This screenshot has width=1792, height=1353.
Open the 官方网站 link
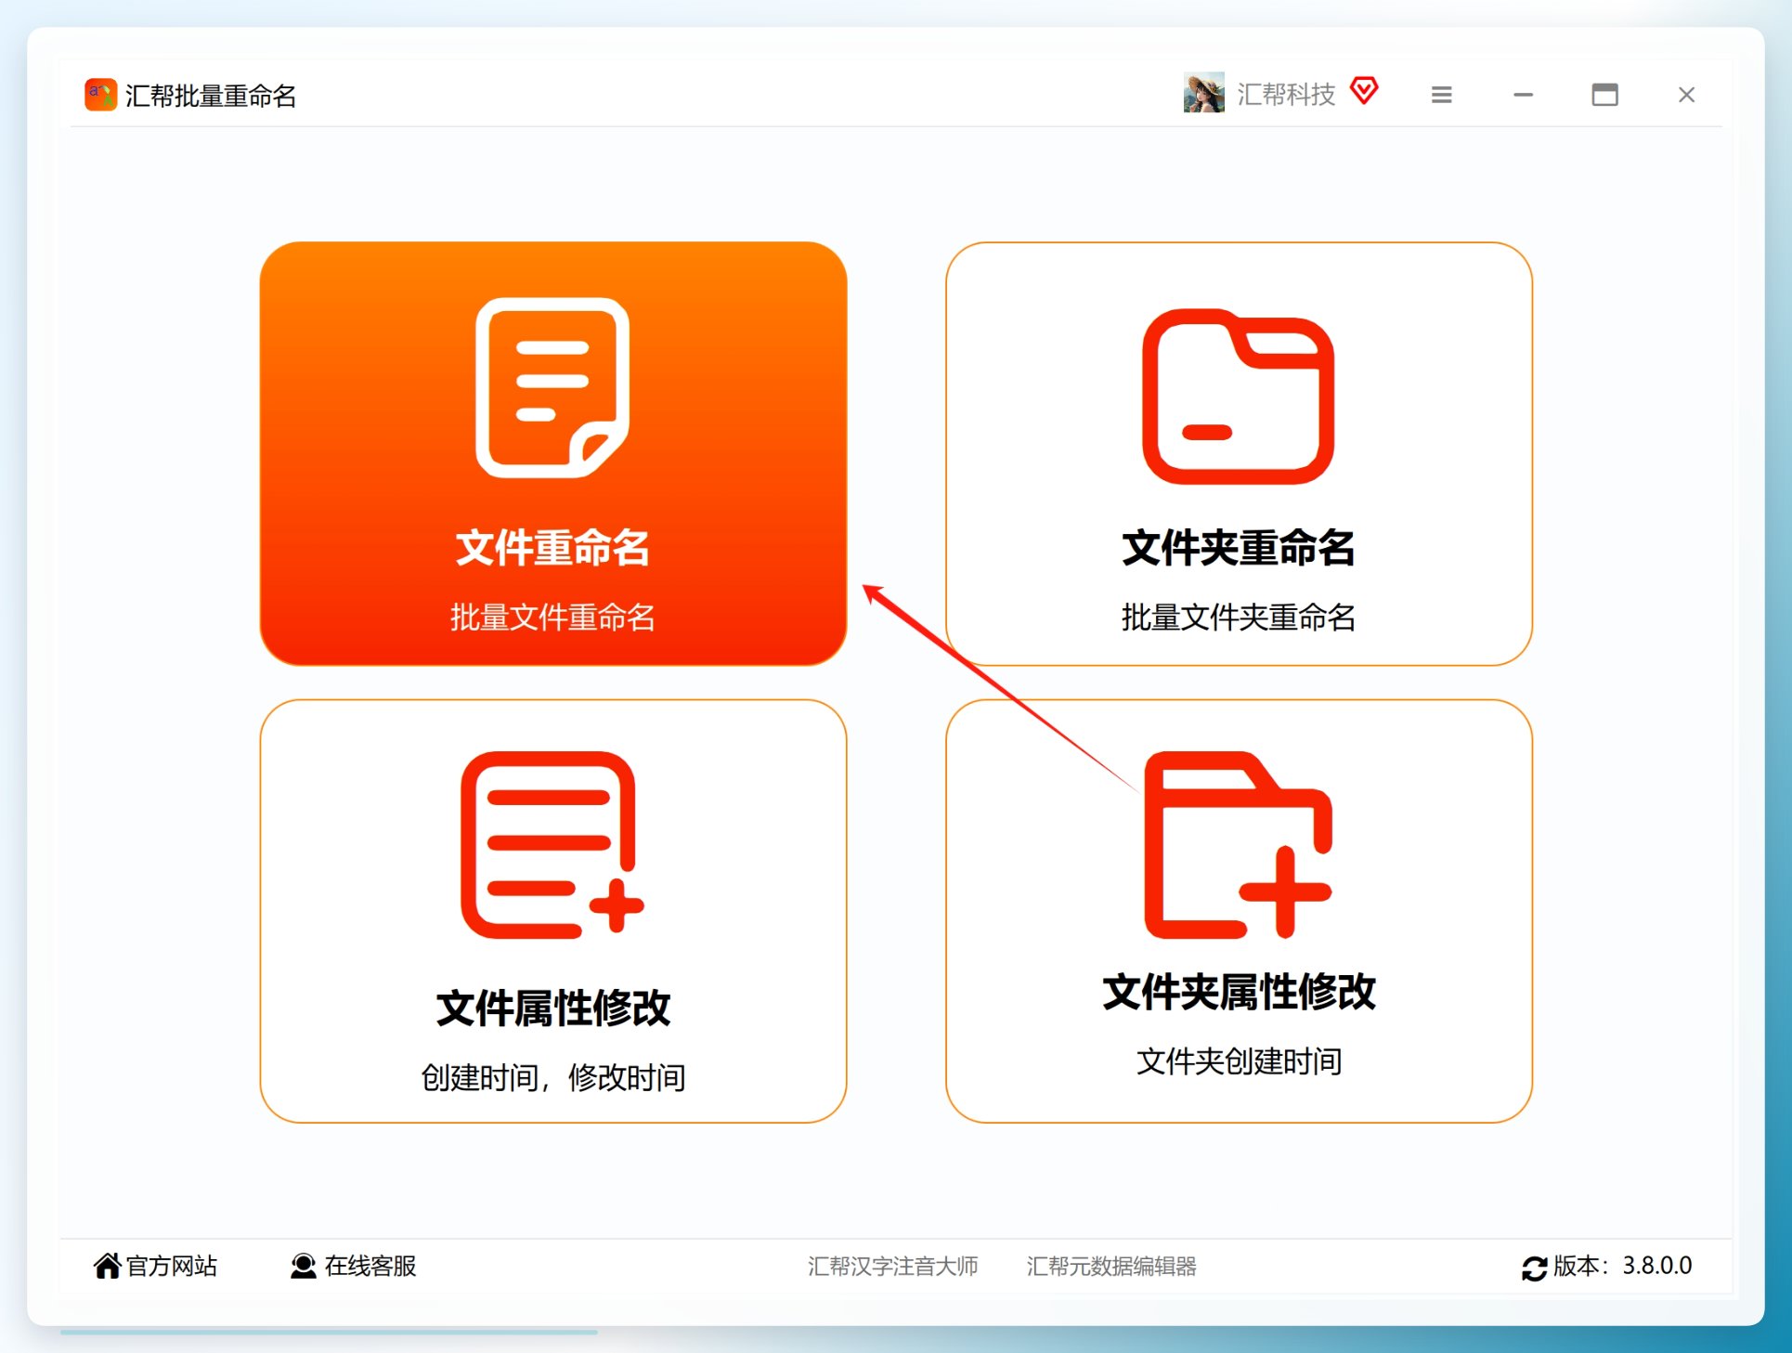pyautogui.click(x=172, y=1266)
